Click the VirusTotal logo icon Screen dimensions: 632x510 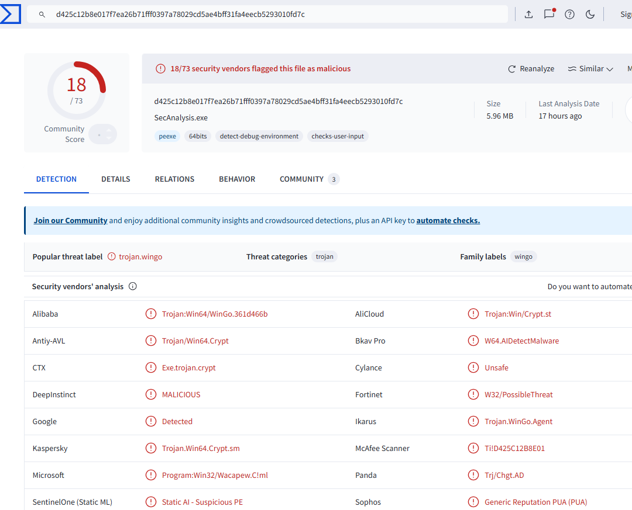pos(10,14)
